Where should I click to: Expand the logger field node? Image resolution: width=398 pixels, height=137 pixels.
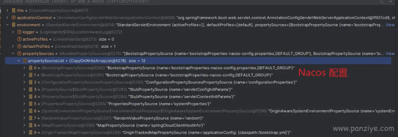click(13, 32)
